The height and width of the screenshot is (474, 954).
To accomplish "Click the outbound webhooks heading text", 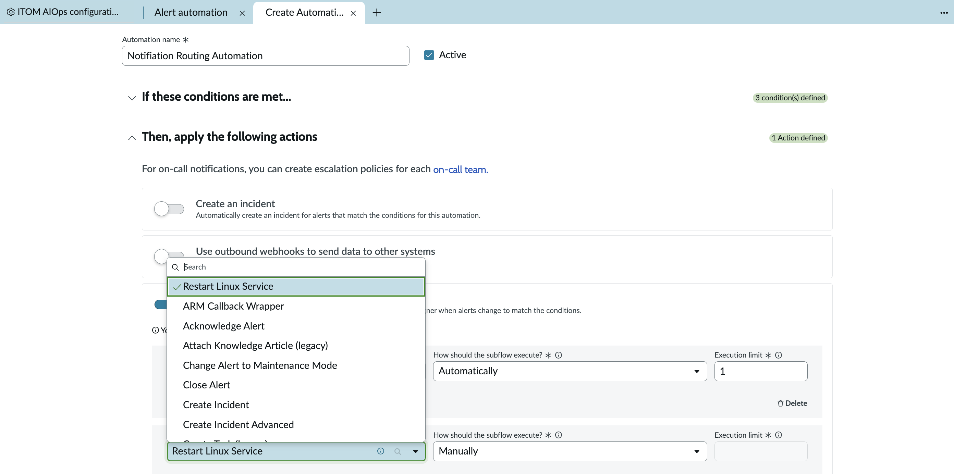I will (x=315, y=251).
